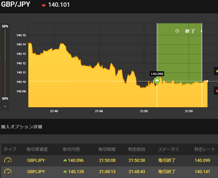Click the green upper sentiment bar
Screen dimensions: 218x178
tap(5, 46)
